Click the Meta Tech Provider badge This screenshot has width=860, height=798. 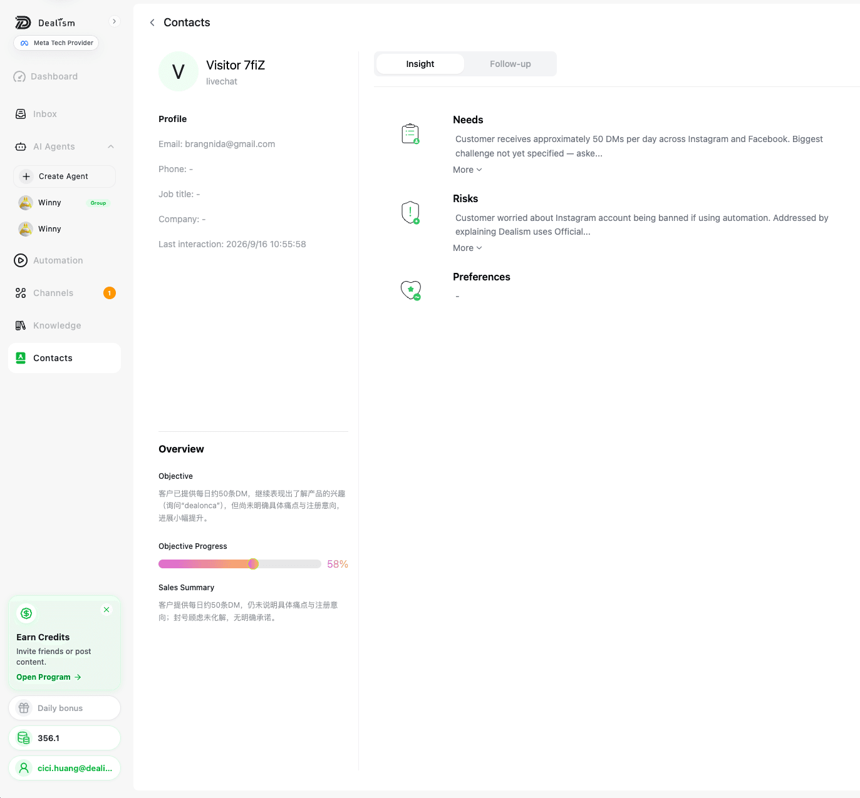(56, 43)
